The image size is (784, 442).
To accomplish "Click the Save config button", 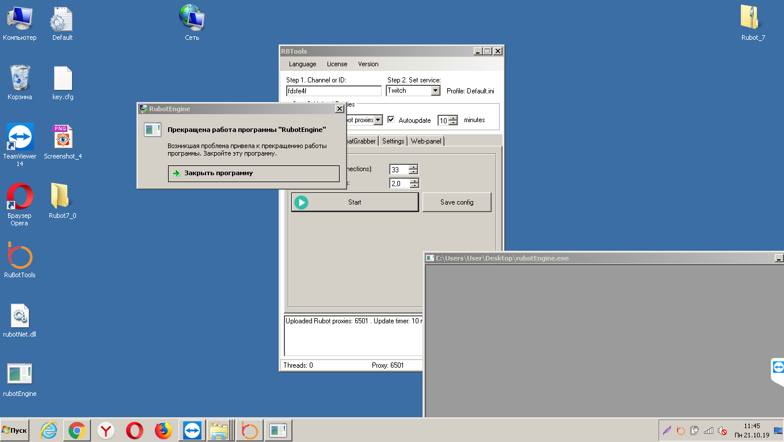I will coord(456,202).
